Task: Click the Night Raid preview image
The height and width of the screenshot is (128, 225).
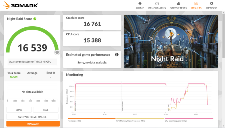Action: [x=171, y=41]
